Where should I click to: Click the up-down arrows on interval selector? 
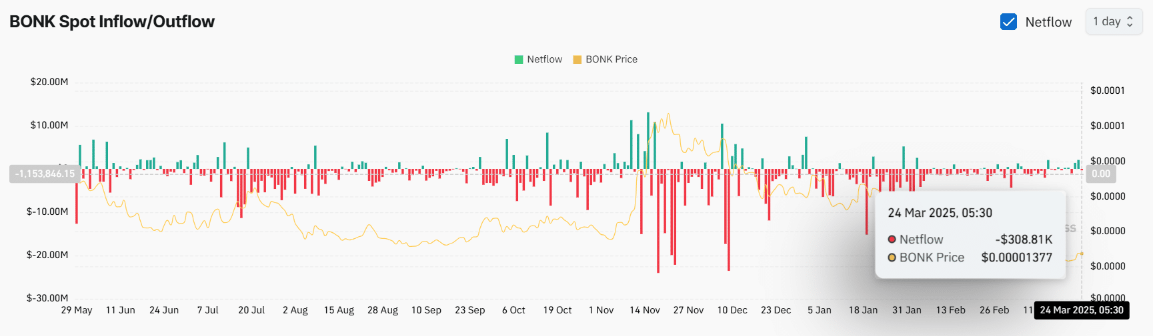1130,22
